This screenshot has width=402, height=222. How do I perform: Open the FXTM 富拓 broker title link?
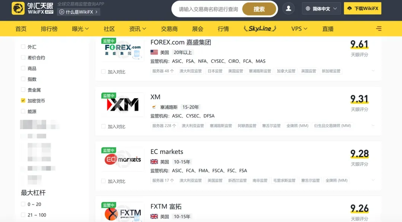coord(166,206)
